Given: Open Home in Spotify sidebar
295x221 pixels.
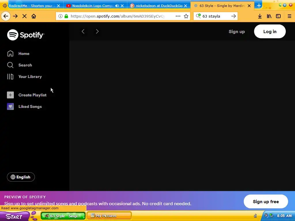Looking at the screenshot, I should coord(18,54).
